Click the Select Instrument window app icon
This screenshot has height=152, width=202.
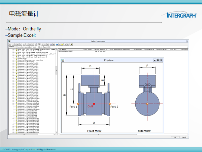(9, 41)
